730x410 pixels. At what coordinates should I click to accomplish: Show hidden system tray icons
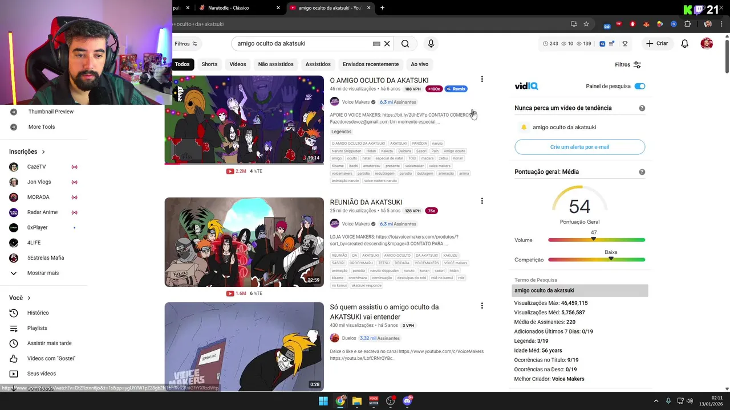(x=656, y=401)
